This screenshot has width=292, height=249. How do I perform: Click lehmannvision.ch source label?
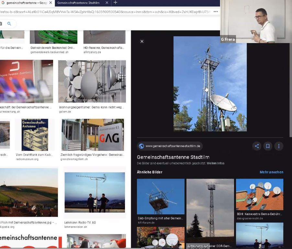[76, 227]
